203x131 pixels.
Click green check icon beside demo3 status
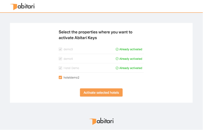[x=117, y=49]
